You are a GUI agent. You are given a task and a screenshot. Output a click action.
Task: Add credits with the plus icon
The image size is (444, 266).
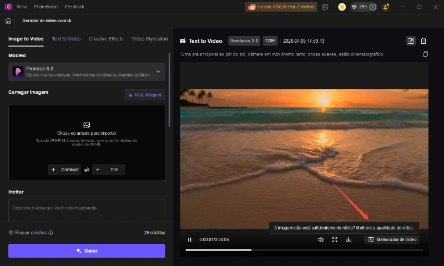(373, 7)
